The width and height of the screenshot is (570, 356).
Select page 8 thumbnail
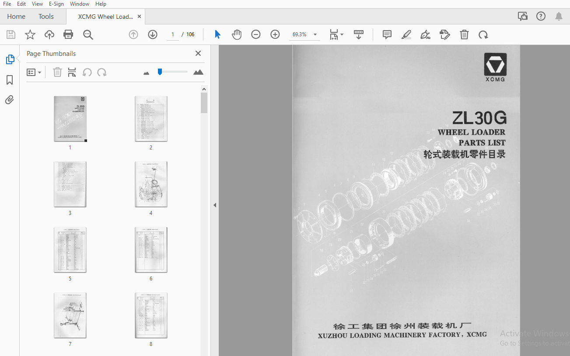(151, 315)
